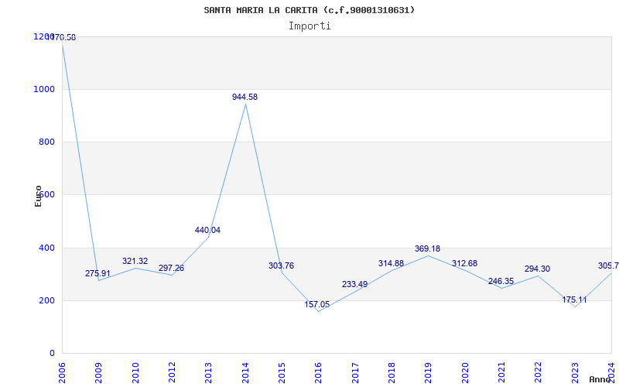Click the 800 y-axis tick label
This screenshot has width=619, height=387.
[46, 142]
